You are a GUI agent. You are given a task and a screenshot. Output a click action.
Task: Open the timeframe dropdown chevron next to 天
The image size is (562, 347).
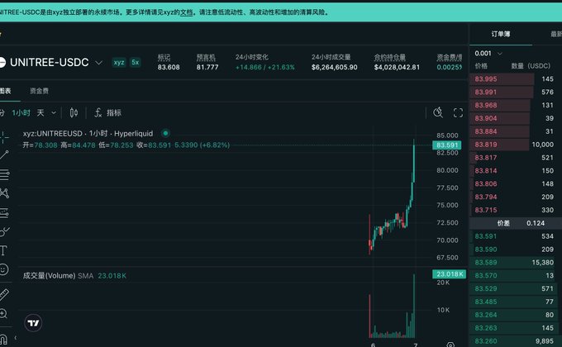point(54,113)
